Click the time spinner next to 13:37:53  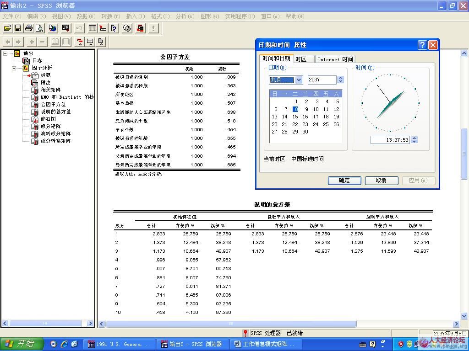point(414,140)
